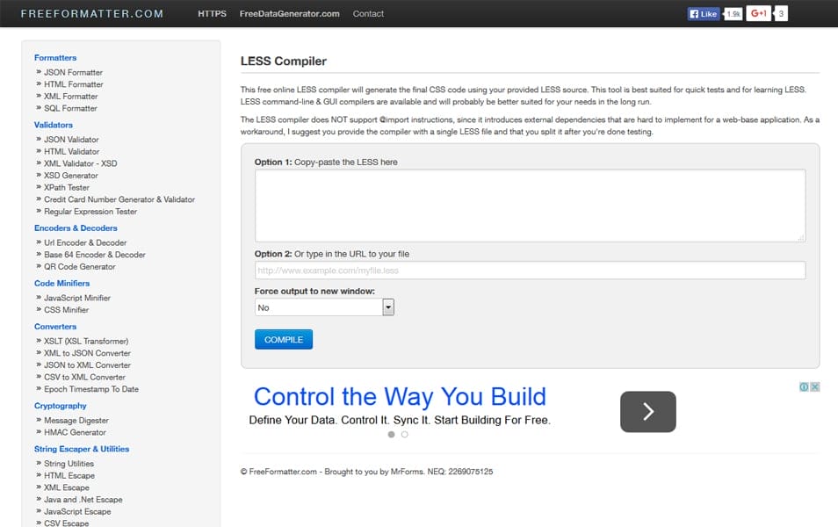Click String Escaper & Utilities heading
The width and height of the screenshot is (838, 527).
pyautogui.click(x=82, y=449)
